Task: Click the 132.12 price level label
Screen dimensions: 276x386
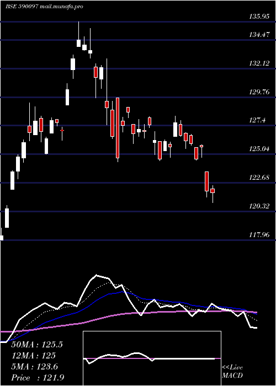Action: pyautogui.click(x=259, y=63)
